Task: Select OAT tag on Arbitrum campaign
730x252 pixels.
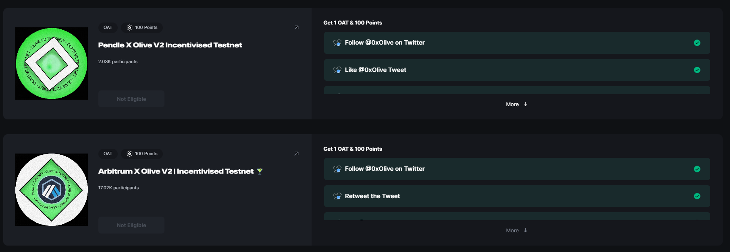Action: tap(108, 154)
